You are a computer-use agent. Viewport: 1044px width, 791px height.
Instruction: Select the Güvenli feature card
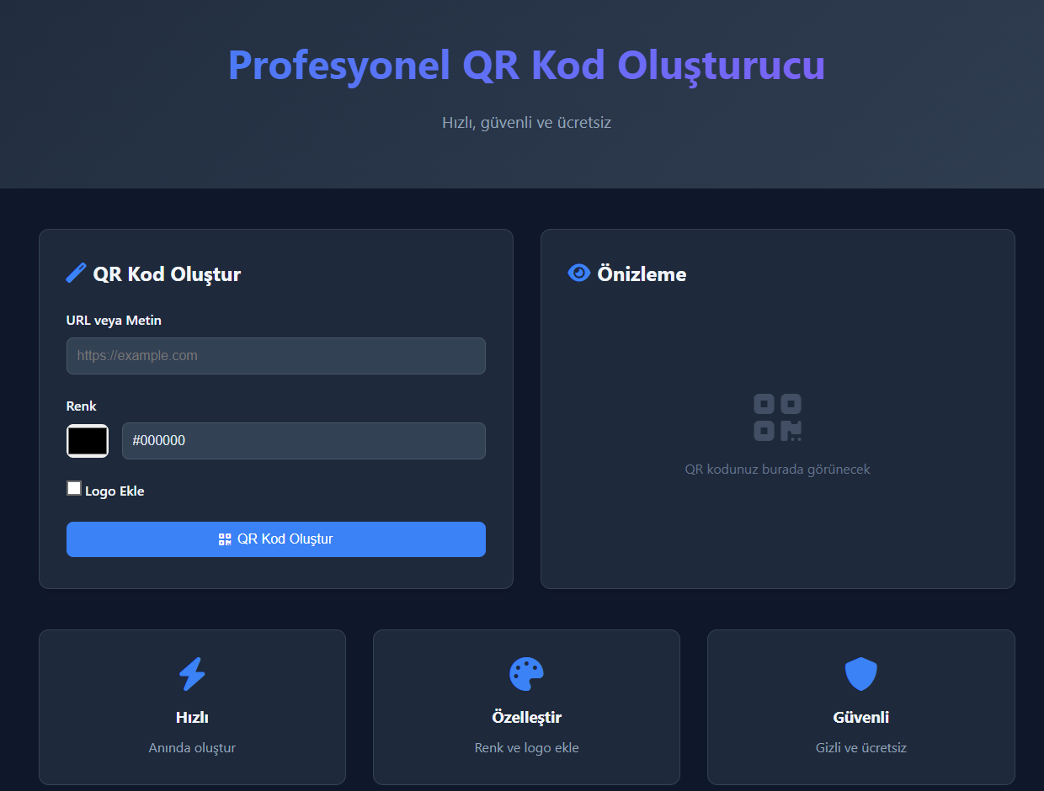click(x=860, y=707)
